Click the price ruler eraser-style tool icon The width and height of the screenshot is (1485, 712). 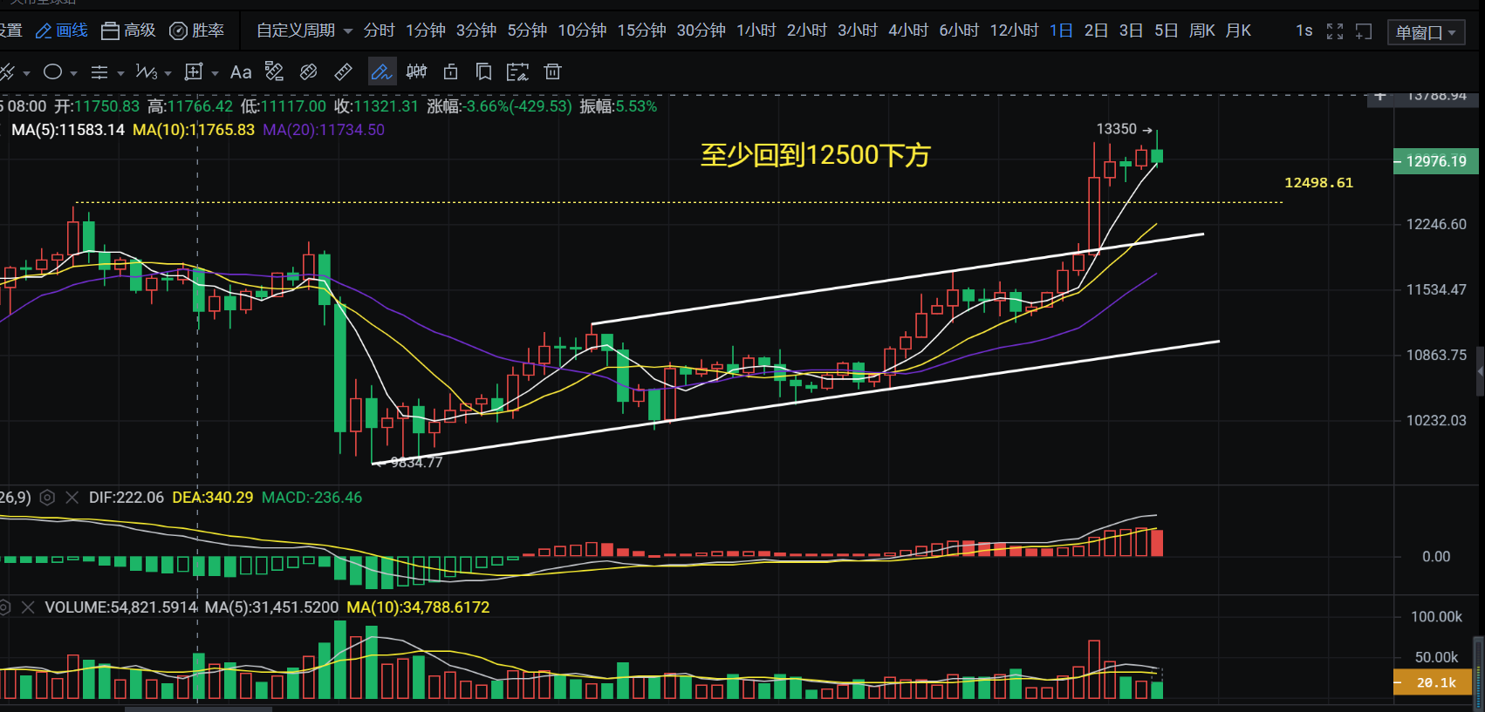pyautogui.click(x=274, y=71)
